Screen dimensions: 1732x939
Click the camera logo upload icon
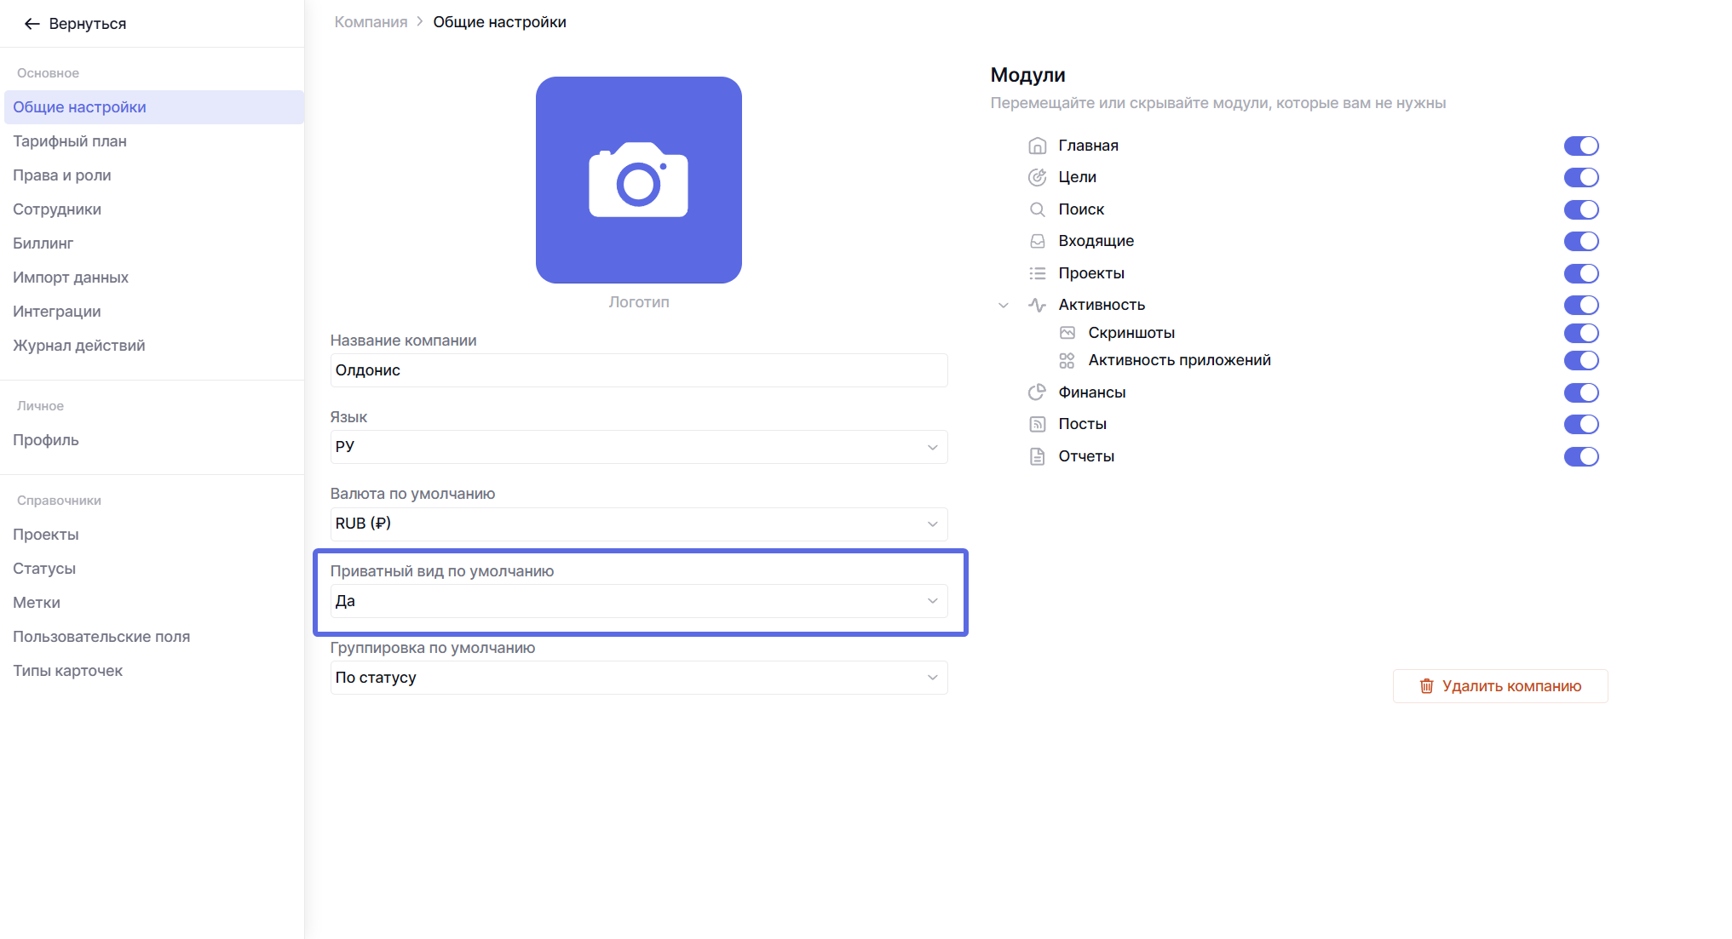[638, 180]
